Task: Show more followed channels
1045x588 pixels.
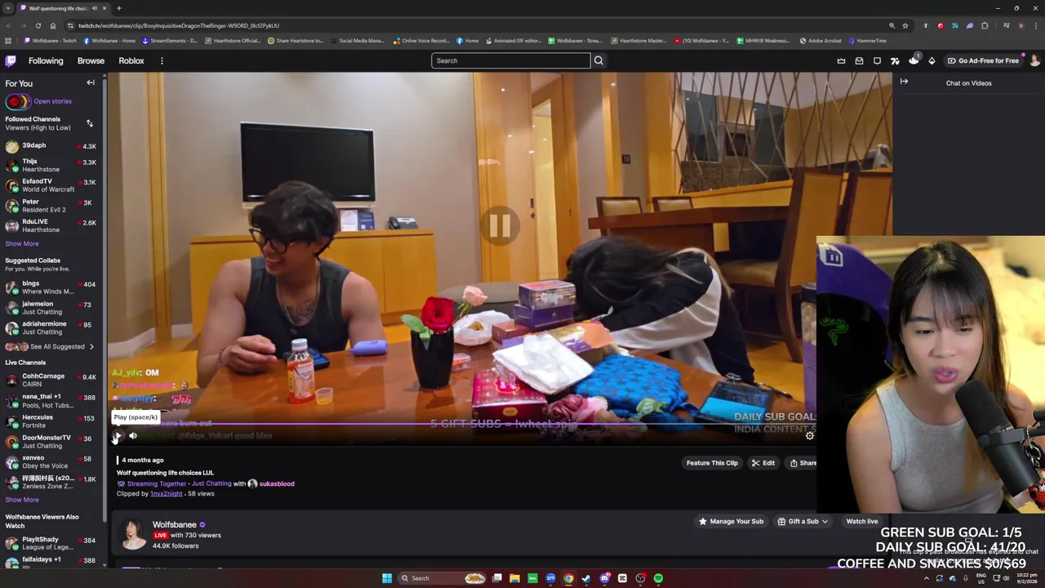Action: 22,243
